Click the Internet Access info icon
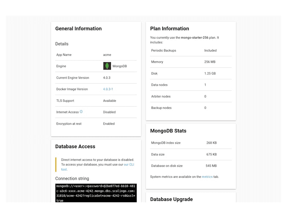Viewport: 287px width, 218px height. pos(81,112)
